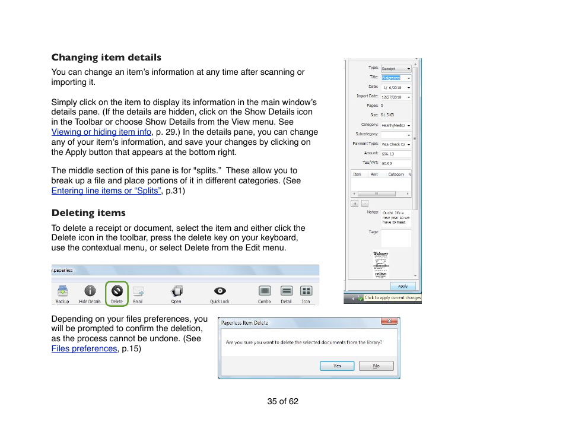Open the Type dropdown showing Receipt
This screenshot has height=438, width=566.
click(396, 69)
